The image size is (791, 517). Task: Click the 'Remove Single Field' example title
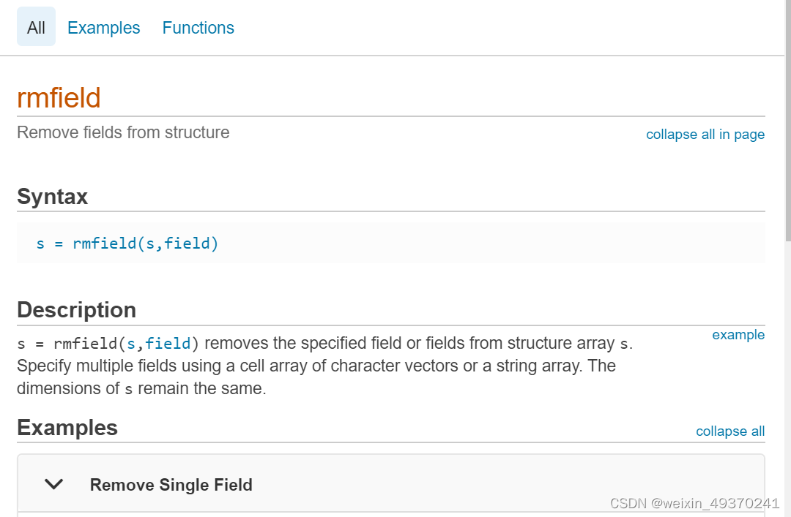pyautogui.click(x=171, y=485)
